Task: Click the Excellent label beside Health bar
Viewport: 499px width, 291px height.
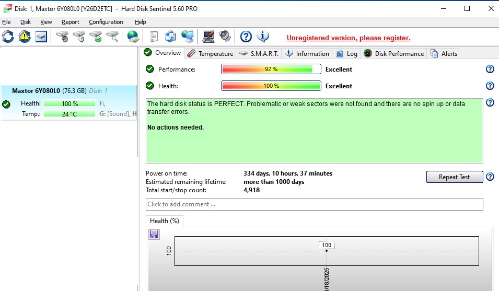Action: click(339, 86)
